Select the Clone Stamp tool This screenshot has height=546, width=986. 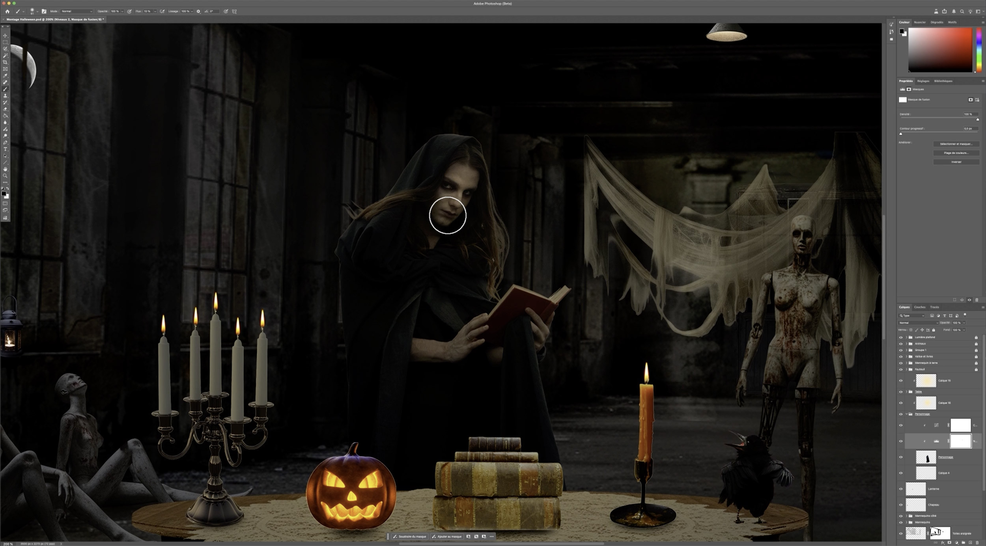coord(5,96)
